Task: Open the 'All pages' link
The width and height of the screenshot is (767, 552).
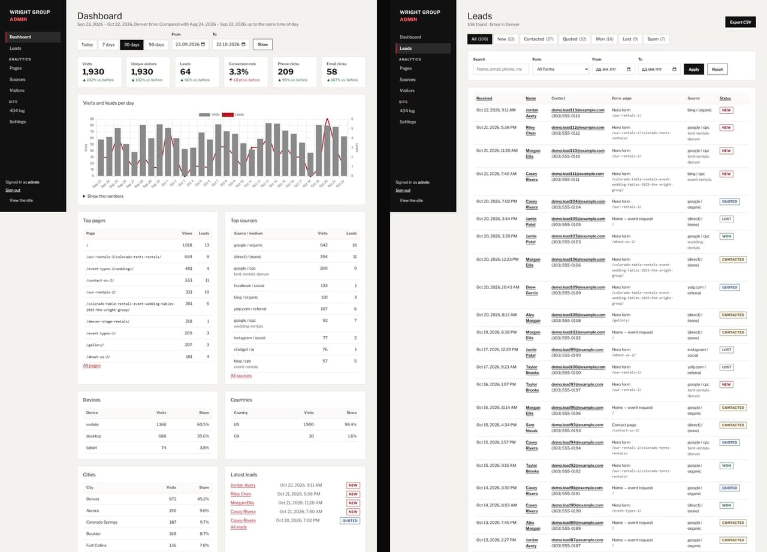Action: click(92, 365)
